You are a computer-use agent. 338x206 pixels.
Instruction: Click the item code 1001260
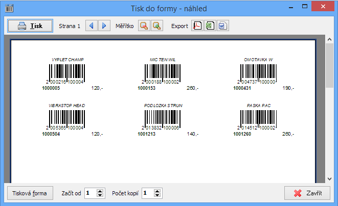coord(242,134)
